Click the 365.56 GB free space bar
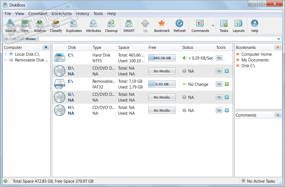The image size is (285, 187). pos(162,58)
